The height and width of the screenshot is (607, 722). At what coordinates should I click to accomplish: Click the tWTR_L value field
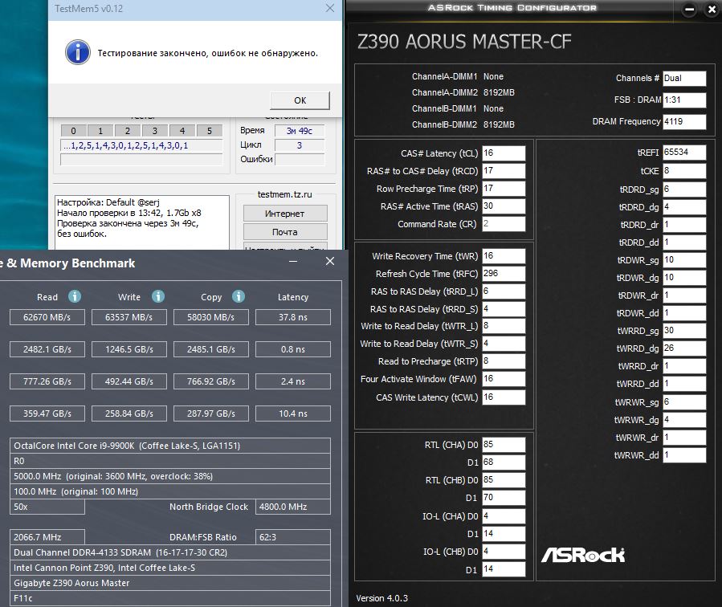click(504, 326)
